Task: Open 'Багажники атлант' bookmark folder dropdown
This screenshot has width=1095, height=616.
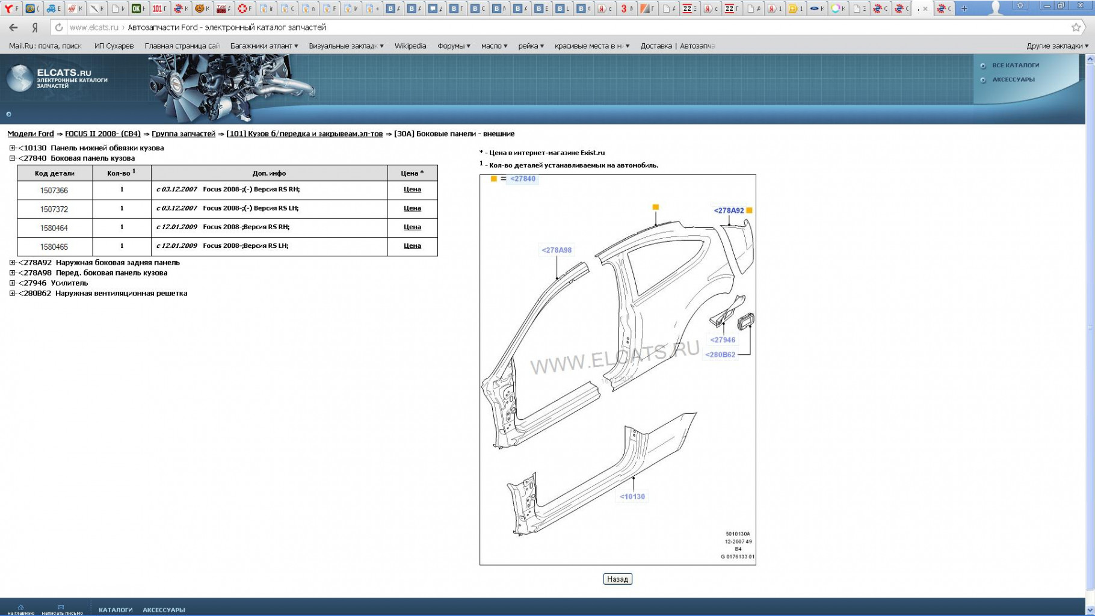Action: [x=264, y=46]
